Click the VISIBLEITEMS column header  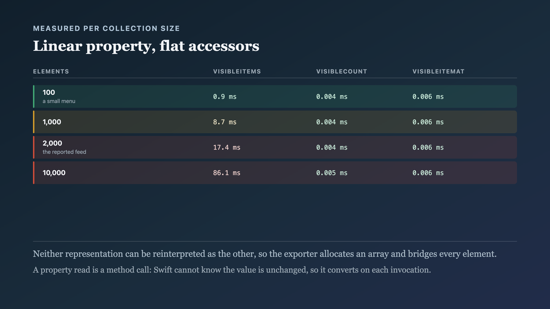click(x=237, y=71)
